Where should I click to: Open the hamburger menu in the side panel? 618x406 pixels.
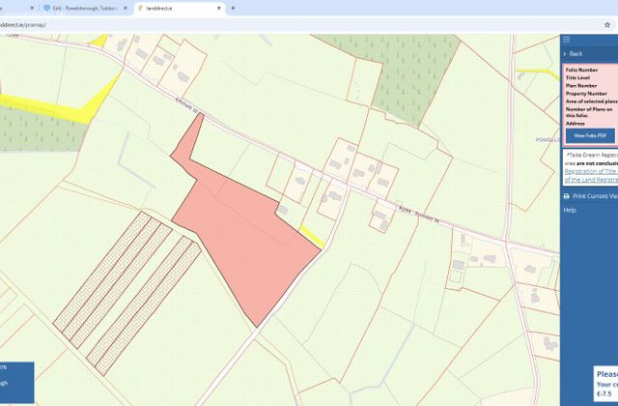(567, 40)
